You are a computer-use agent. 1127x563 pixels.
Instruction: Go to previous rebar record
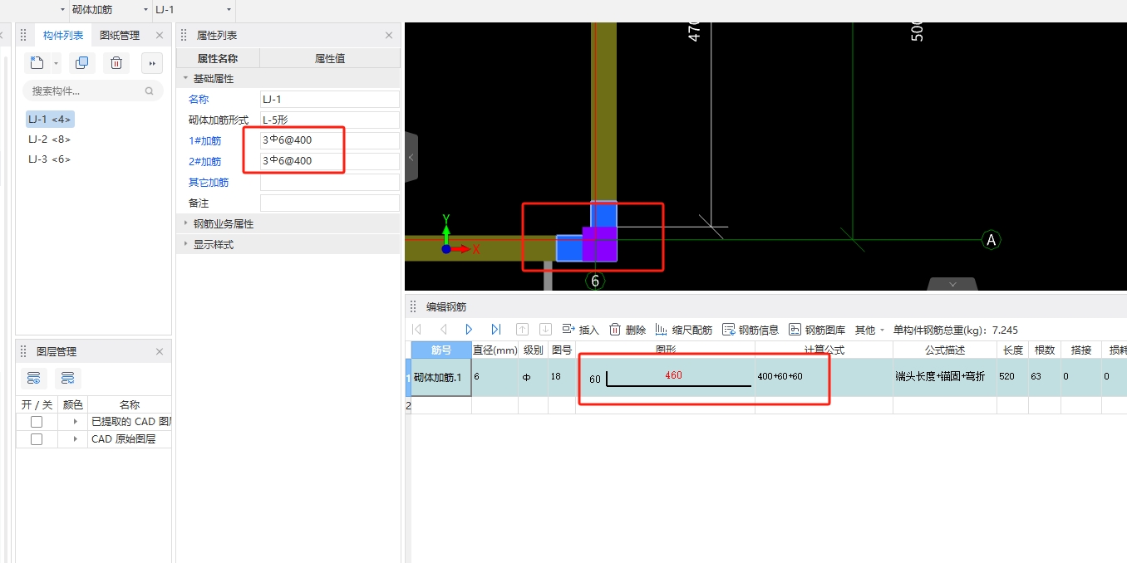point(444,330)
